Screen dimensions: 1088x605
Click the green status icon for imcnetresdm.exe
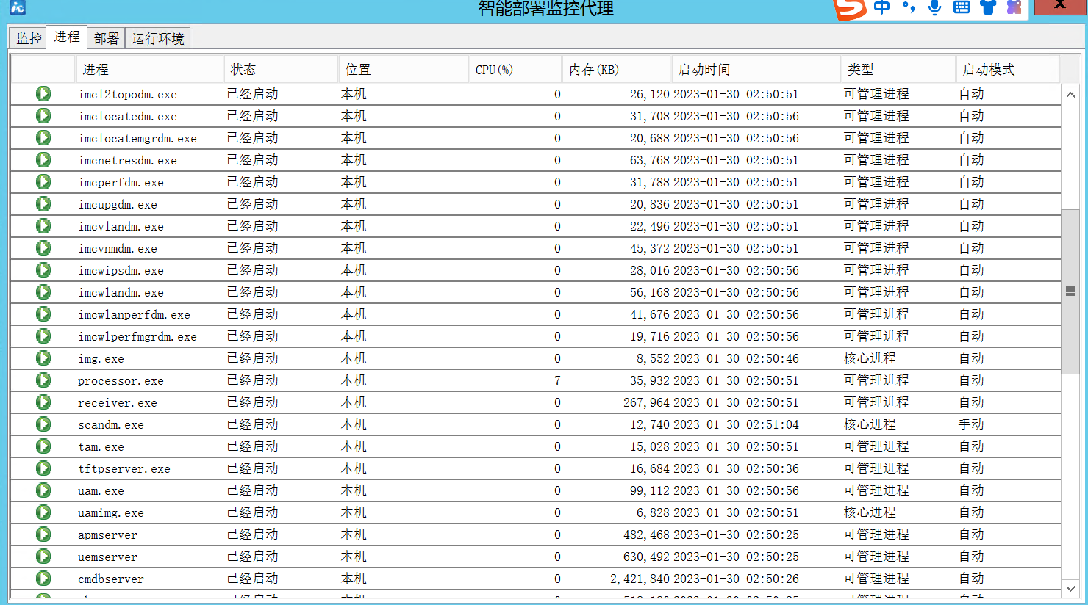pos(43,159)
